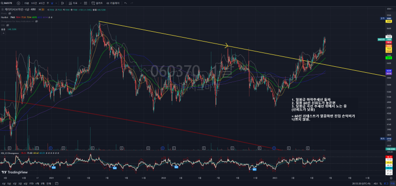Click green 6879 price label on scale
Viewport: 396px width, 186px height.
click(x=389, y=58)
